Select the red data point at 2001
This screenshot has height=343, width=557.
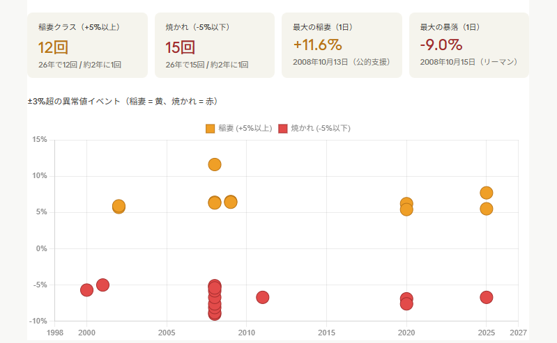point(102,285)
